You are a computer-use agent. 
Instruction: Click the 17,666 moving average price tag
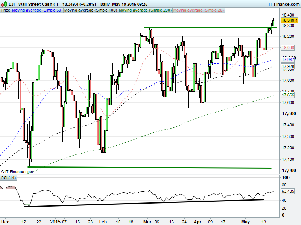[287, 95]
